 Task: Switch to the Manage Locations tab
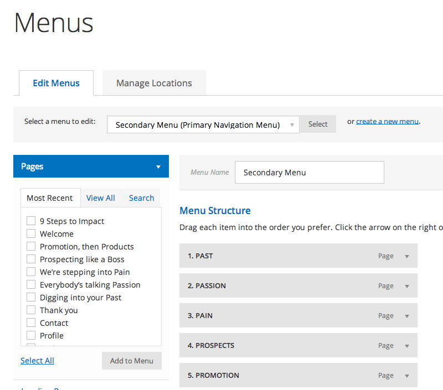coord(153,82)
